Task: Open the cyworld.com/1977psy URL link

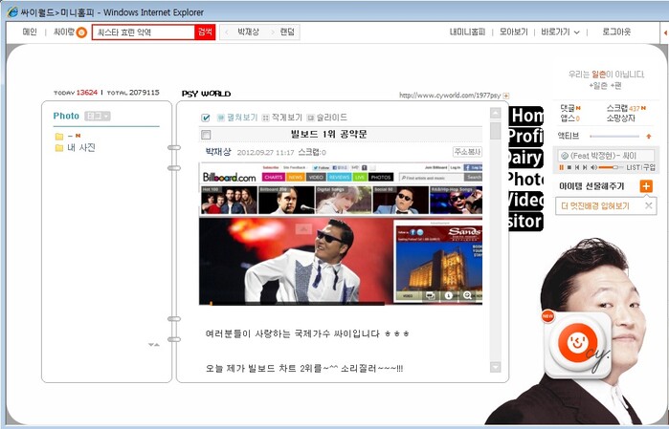Action: (450, 96)
